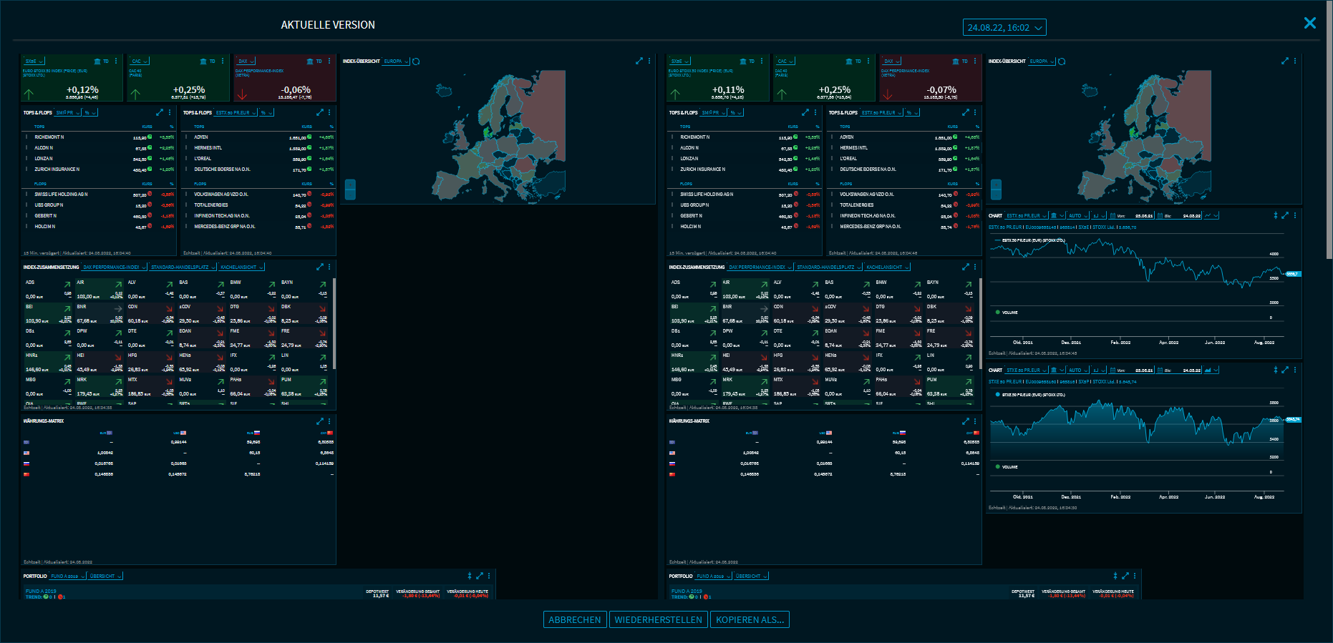This screenshot has height=643, width=1333.
Task: Click the Wiederherstellen button
Action: click(658, 620)
